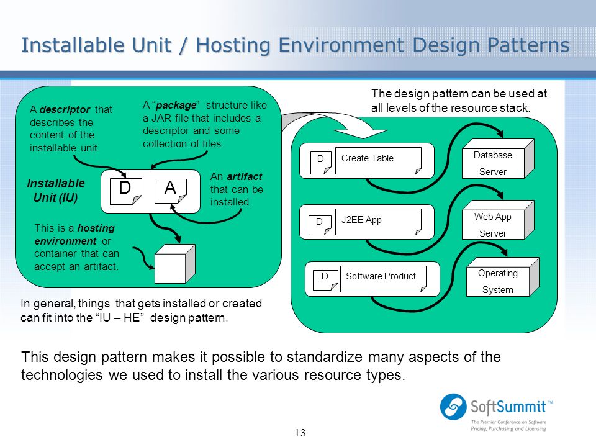Select the J2EE App artifact box
The image size is (596, 447).
378,222
